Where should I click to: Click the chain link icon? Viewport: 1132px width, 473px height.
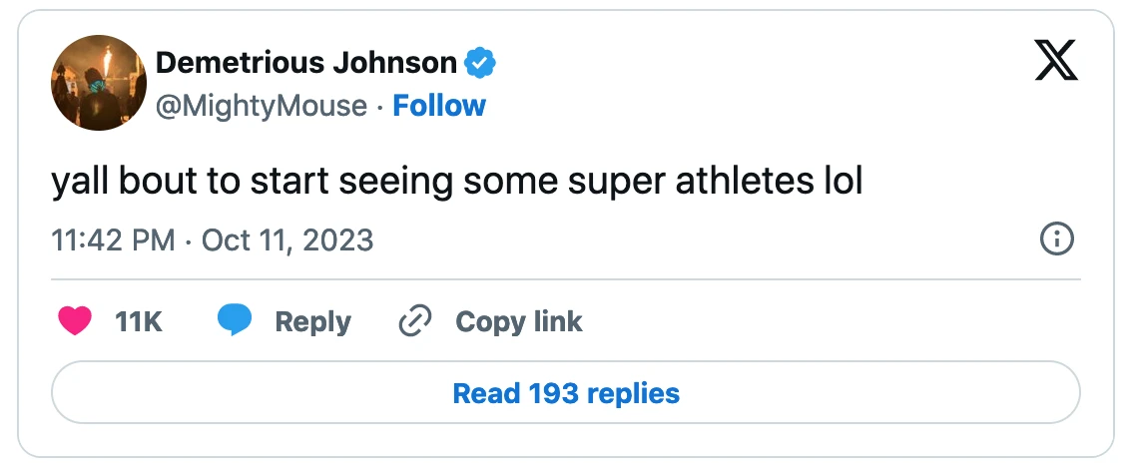[414, 321]
